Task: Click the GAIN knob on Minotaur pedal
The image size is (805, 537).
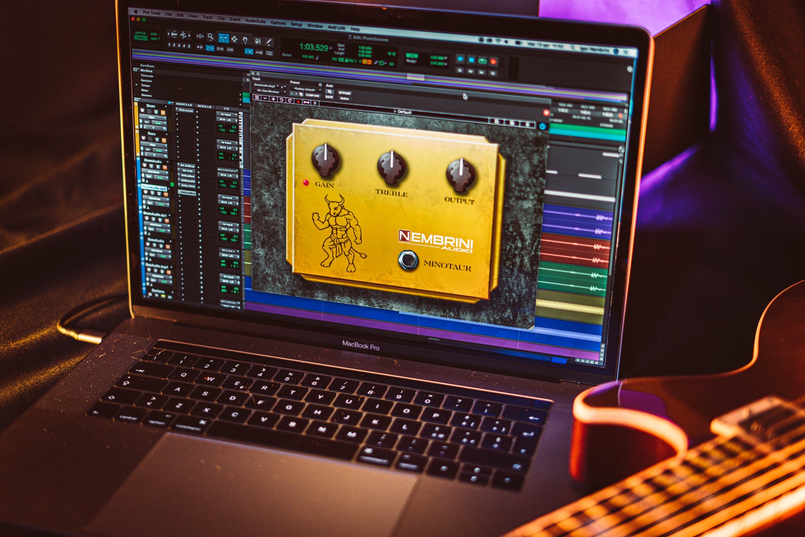Action: click(326, 160)
